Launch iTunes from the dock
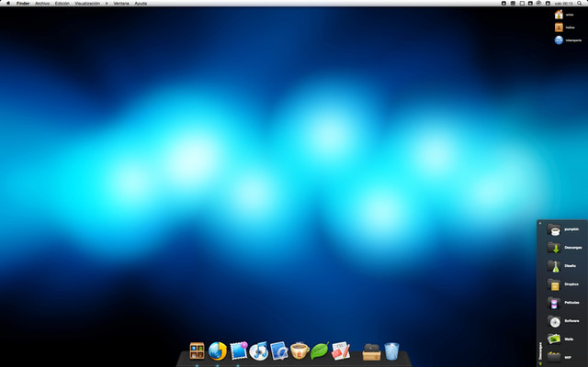 pos(259,350)
